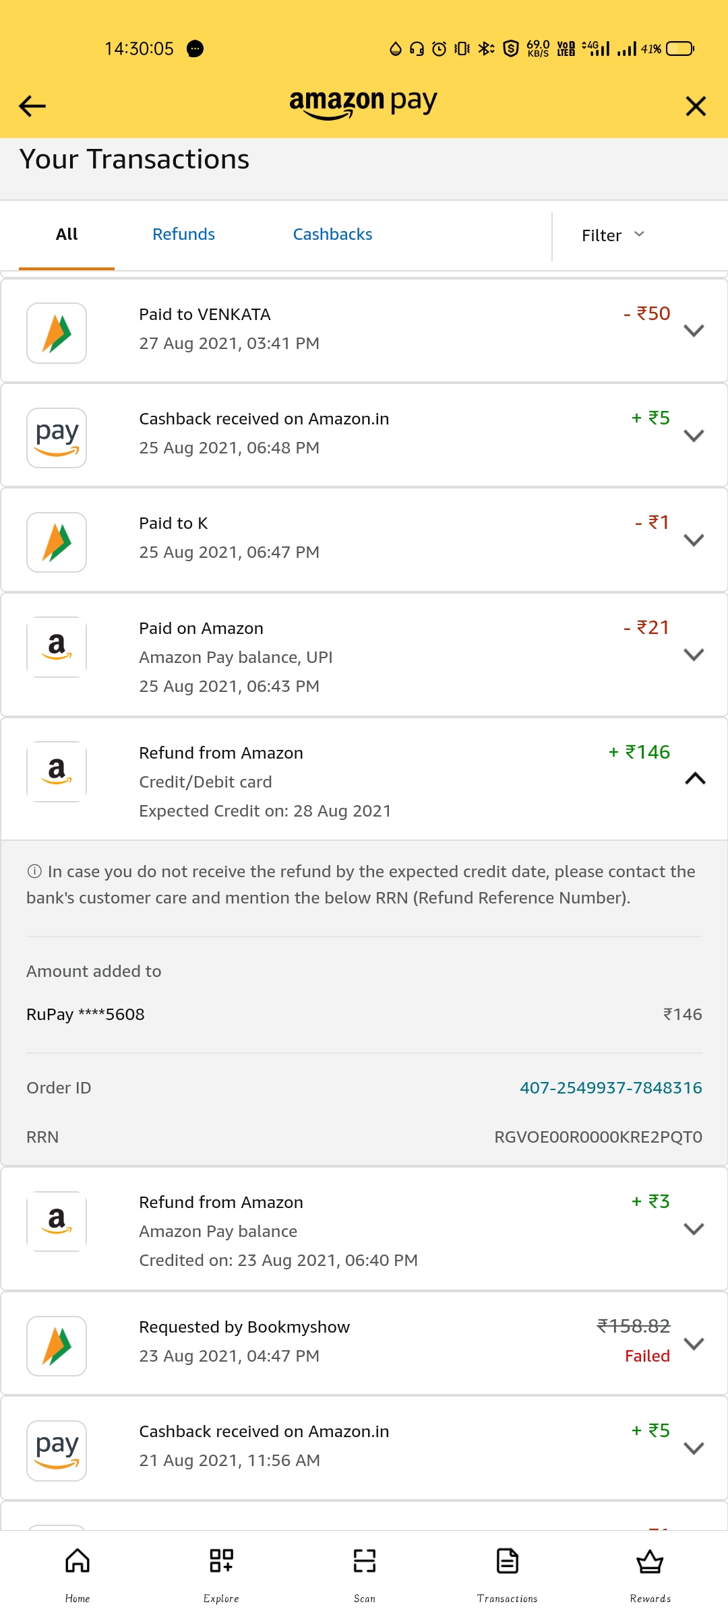
Task: Tap the Scan QR icon
Action: [x=365, y=1561]
